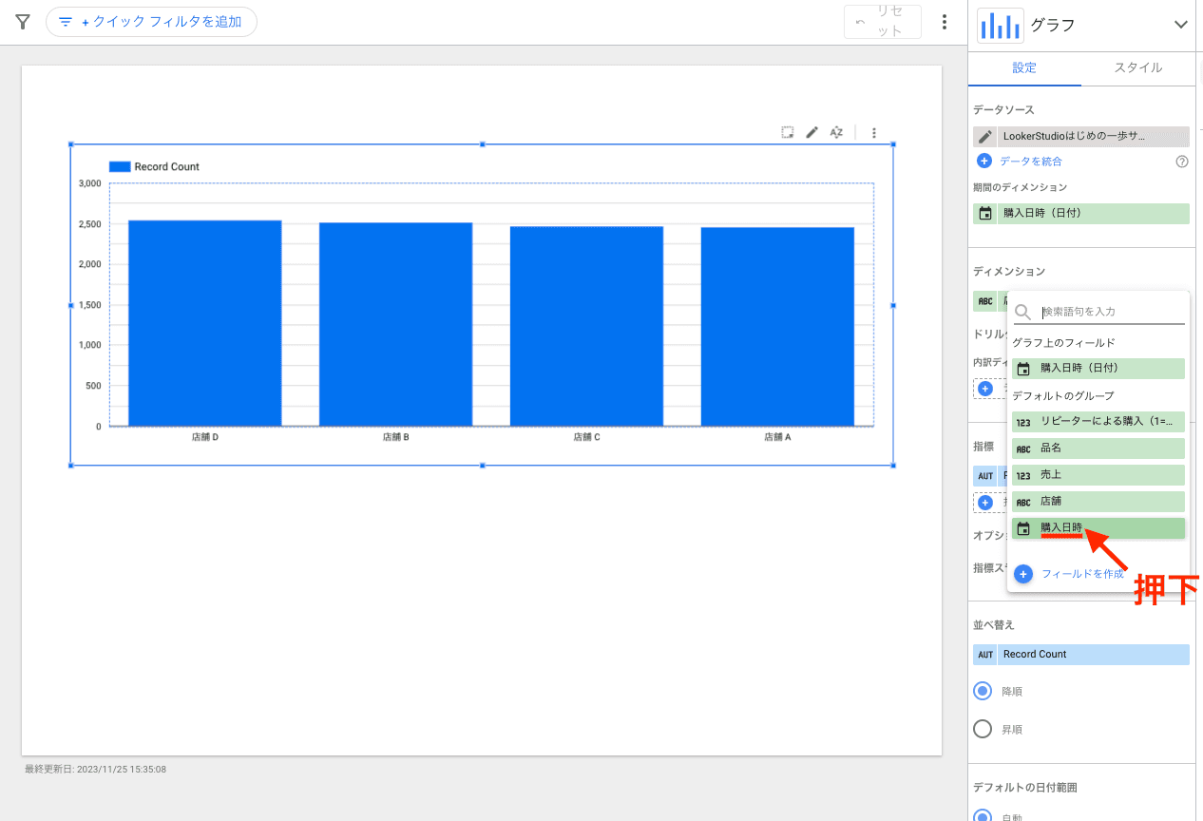Click the フィールドを作成 link
Screen dimensions: 1203x821
tap(1081, 574)
